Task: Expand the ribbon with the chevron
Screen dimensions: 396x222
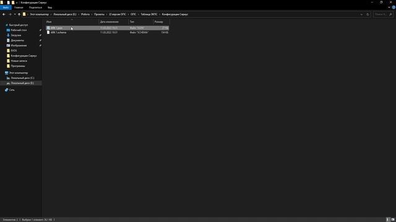Action: pos(389,7)
